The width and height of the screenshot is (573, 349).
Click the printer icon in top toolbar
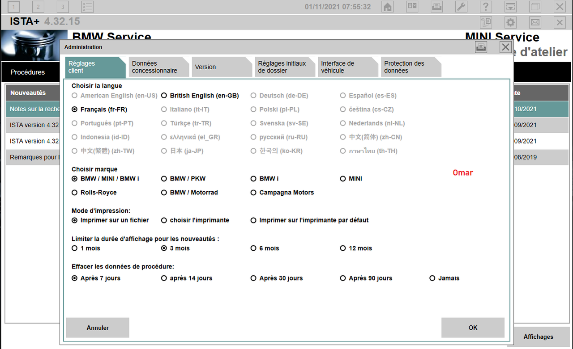(436, 7)
